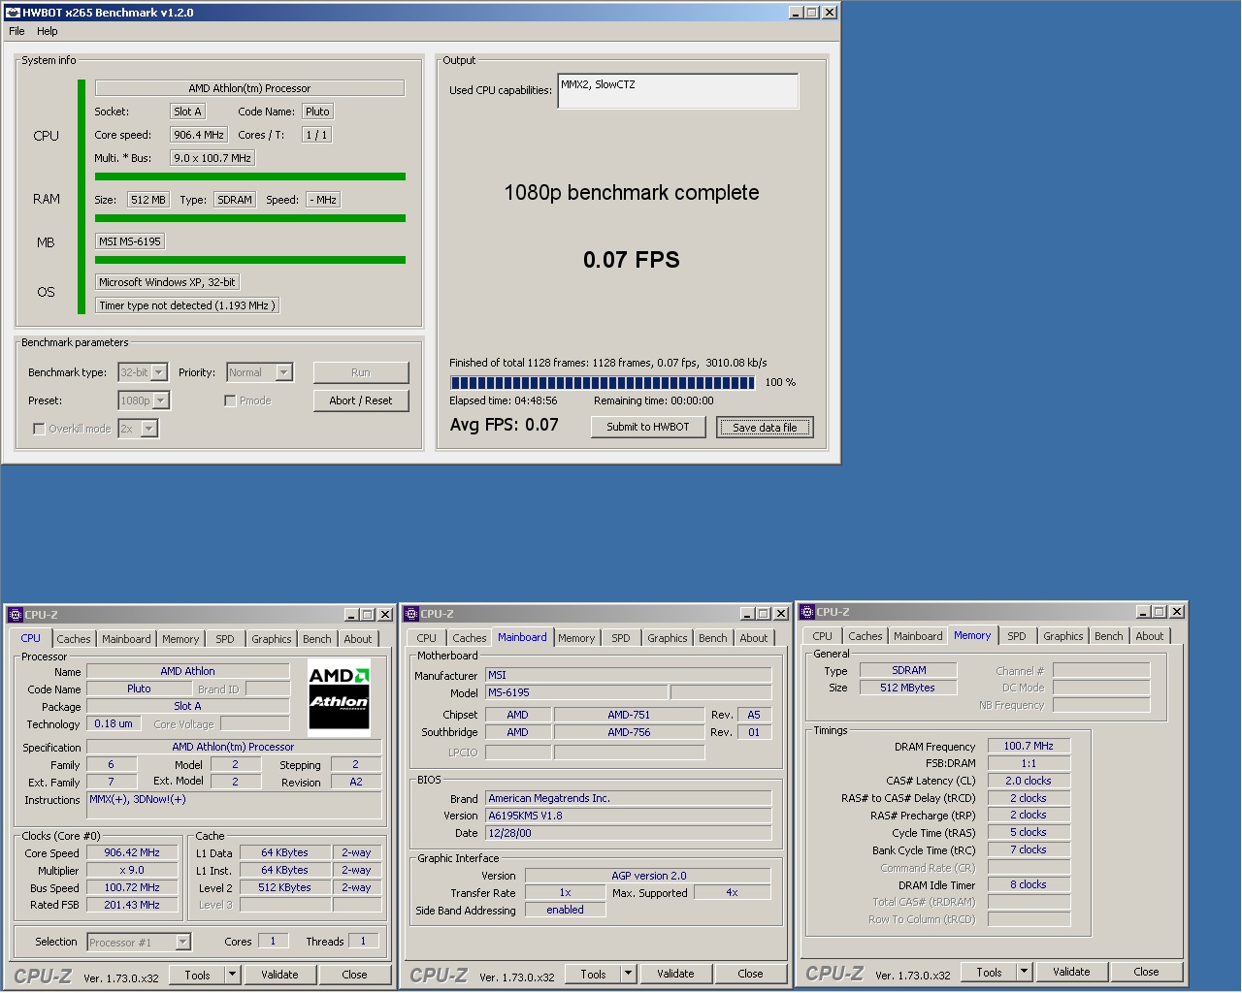Open the Benchmark type 32-bit dropdown
This screenshot has height=993, width=1242.
[x=159, y=372]
